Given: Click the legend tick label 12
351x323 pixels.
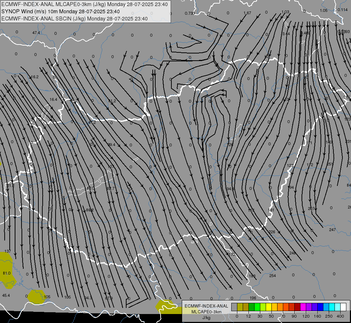Looking at the screenshot, I should (x=248, y=316).
